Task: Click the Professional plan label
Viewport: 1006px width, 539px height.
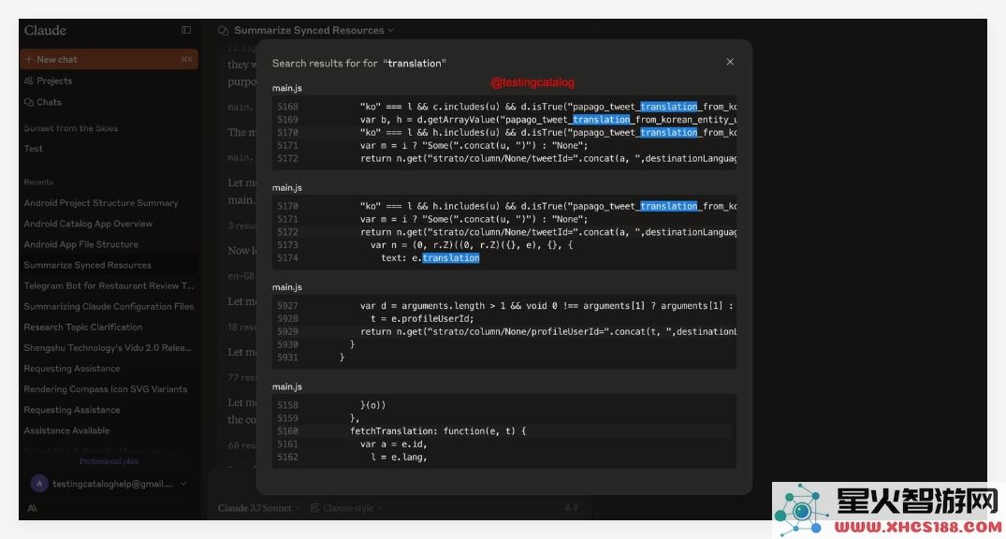Action: 109,461
